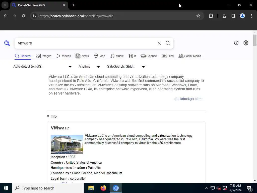Image resolution: width=257 pixels, height=193 pixels.
Task: Open Anytime time range dropdown
Action: pos(89,66)
